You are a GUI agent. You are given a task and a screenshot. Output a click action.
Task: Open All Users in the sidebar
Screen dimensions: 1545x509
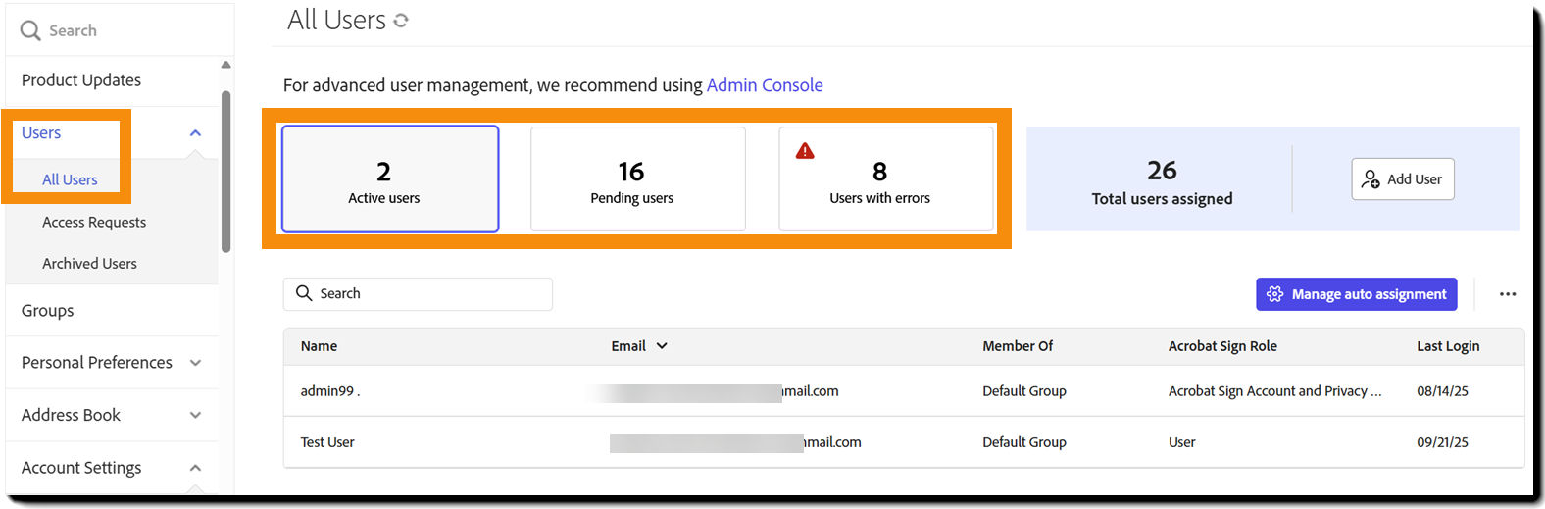[x=70, y=179]
